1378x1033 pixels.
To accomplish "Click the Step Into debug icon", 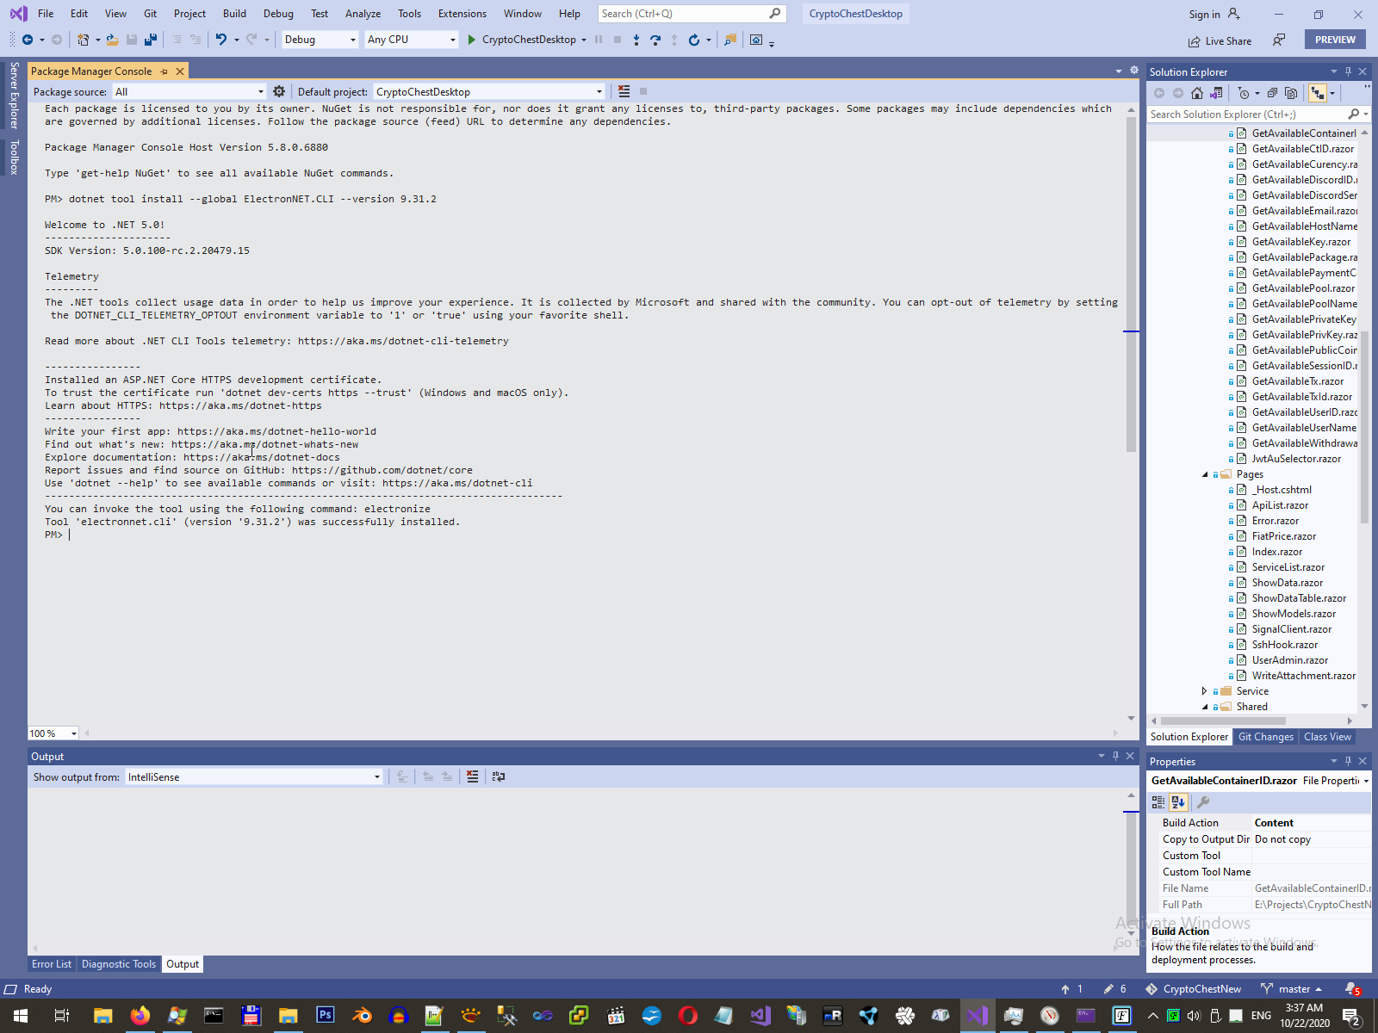I will pyautogui.click(x=636, y=40).
